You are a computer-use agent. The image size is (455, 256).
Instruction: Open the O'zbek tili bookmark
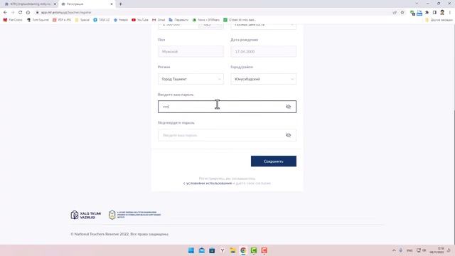pos(240,20)
